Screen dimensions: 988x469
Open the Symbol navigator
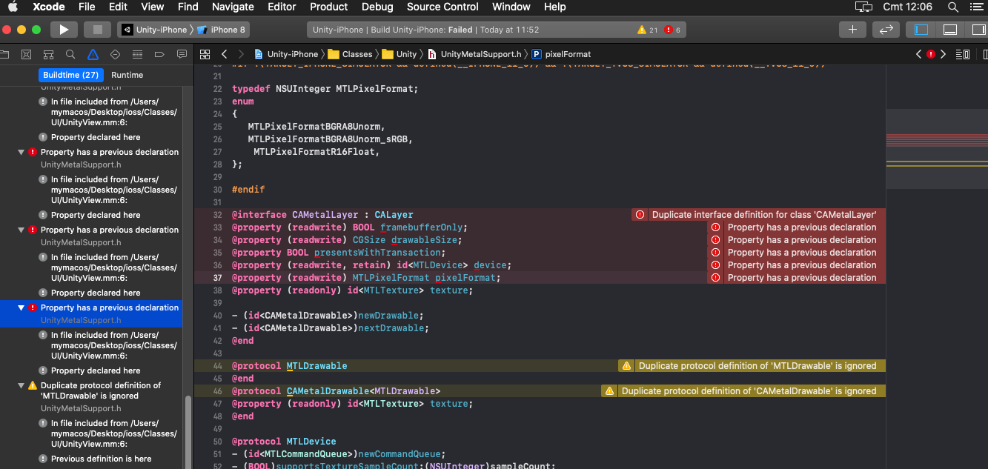[x=48, y=55]
